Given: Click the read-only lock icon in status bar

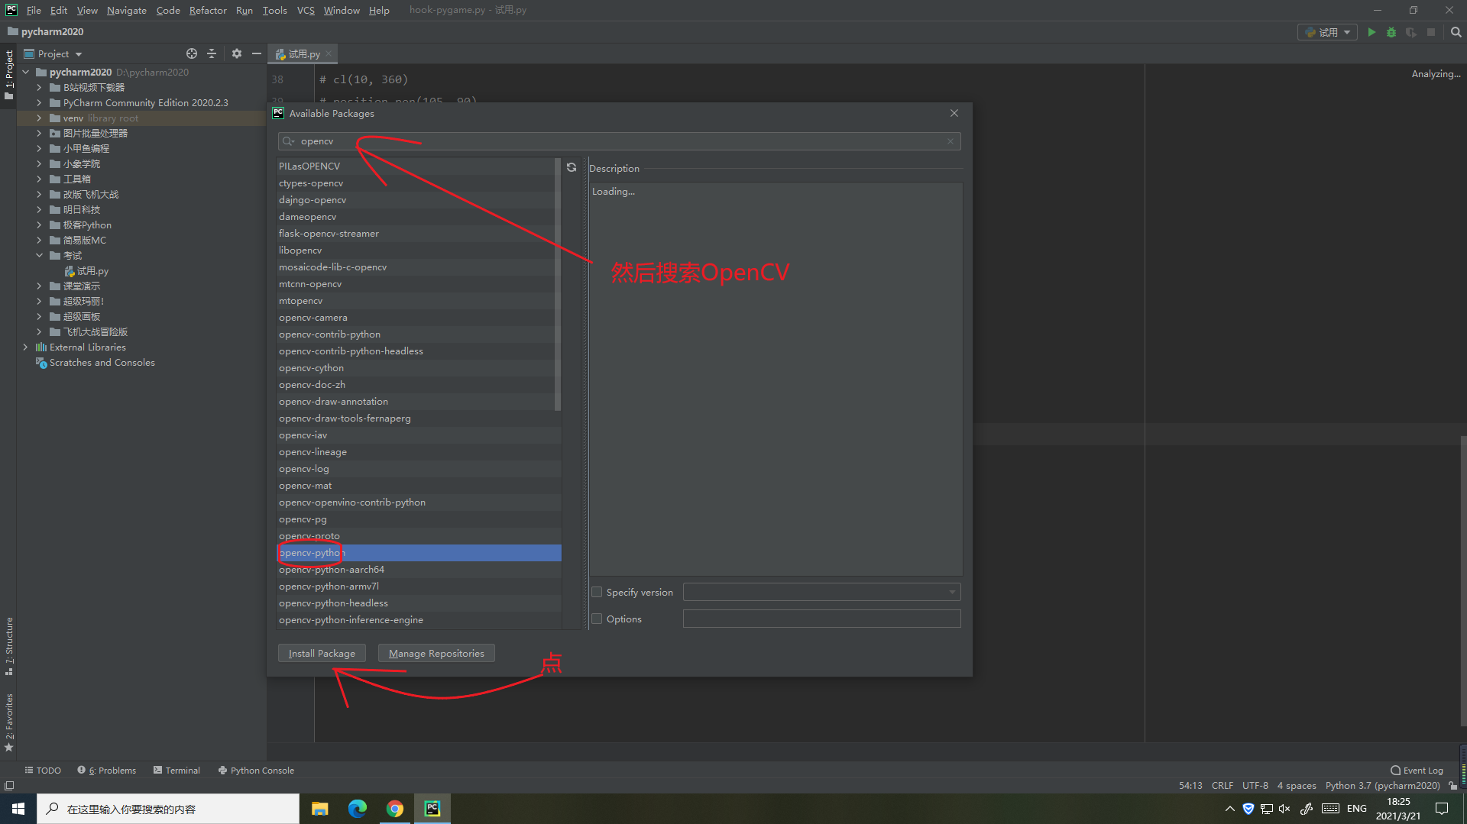Looking at the screenshot, I should click(1453, 786).
